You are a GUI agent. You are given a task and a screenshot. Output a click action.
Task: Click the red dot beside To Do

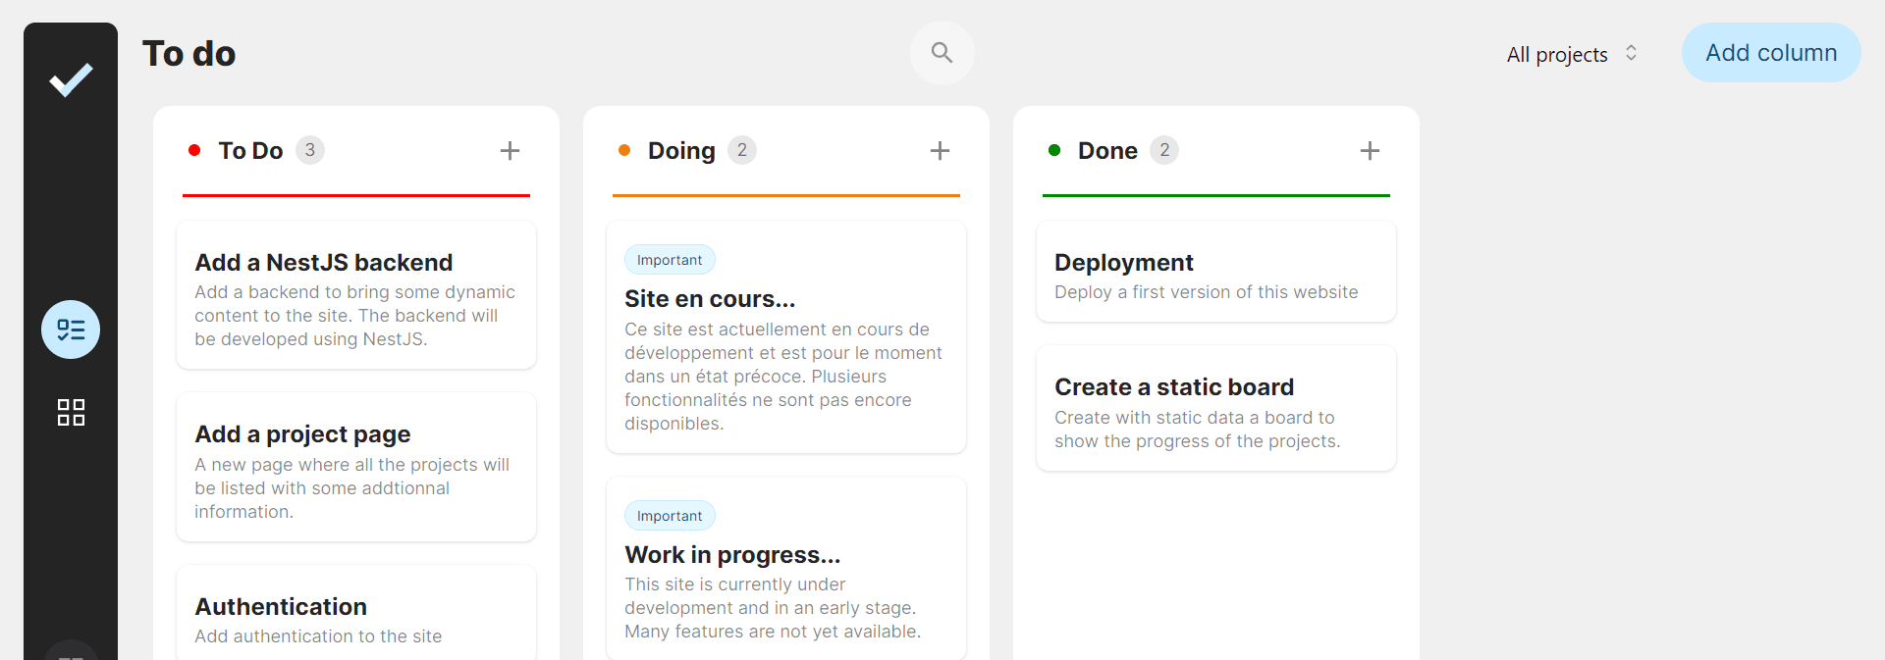[x=194, y=150]
